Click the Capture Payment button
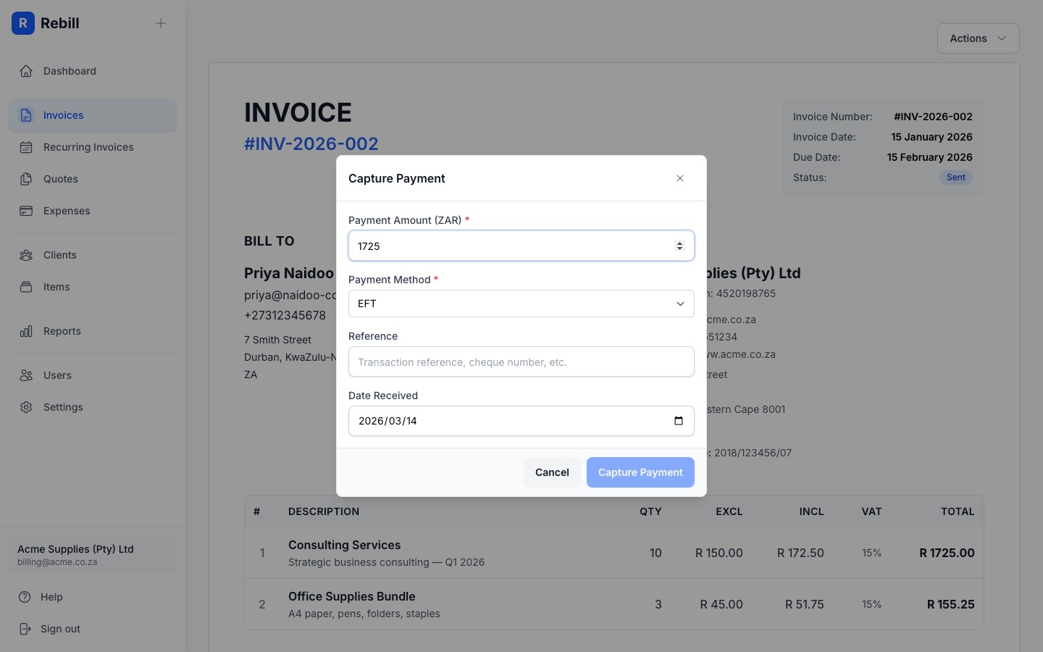The image size is (1043, 652). [x=640, y=472]
